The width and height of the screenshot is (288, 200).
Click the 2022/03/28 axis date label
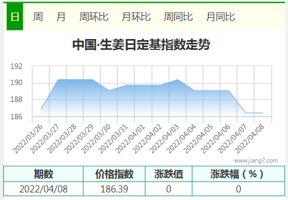(62, 139)
